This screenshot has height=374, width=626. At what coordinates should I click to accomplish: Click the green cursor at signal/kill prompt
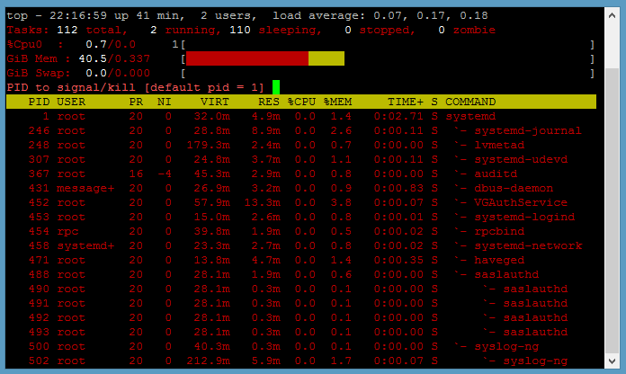pyautogui.click(x=276, y=87)
